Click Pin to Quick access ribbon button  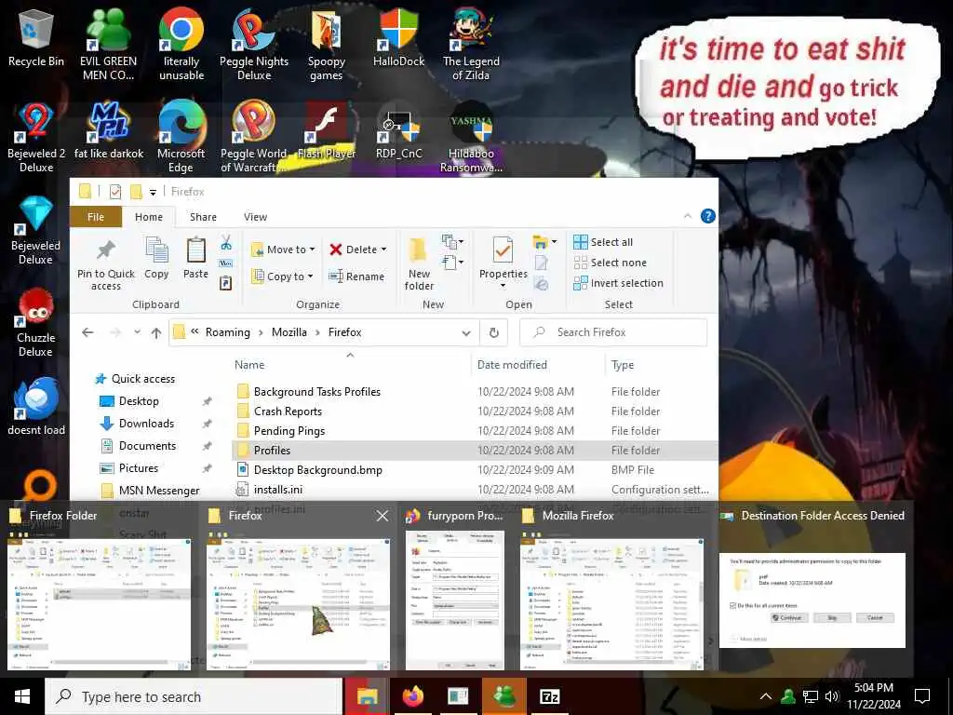pyautogui.click(x=106, y=265)
